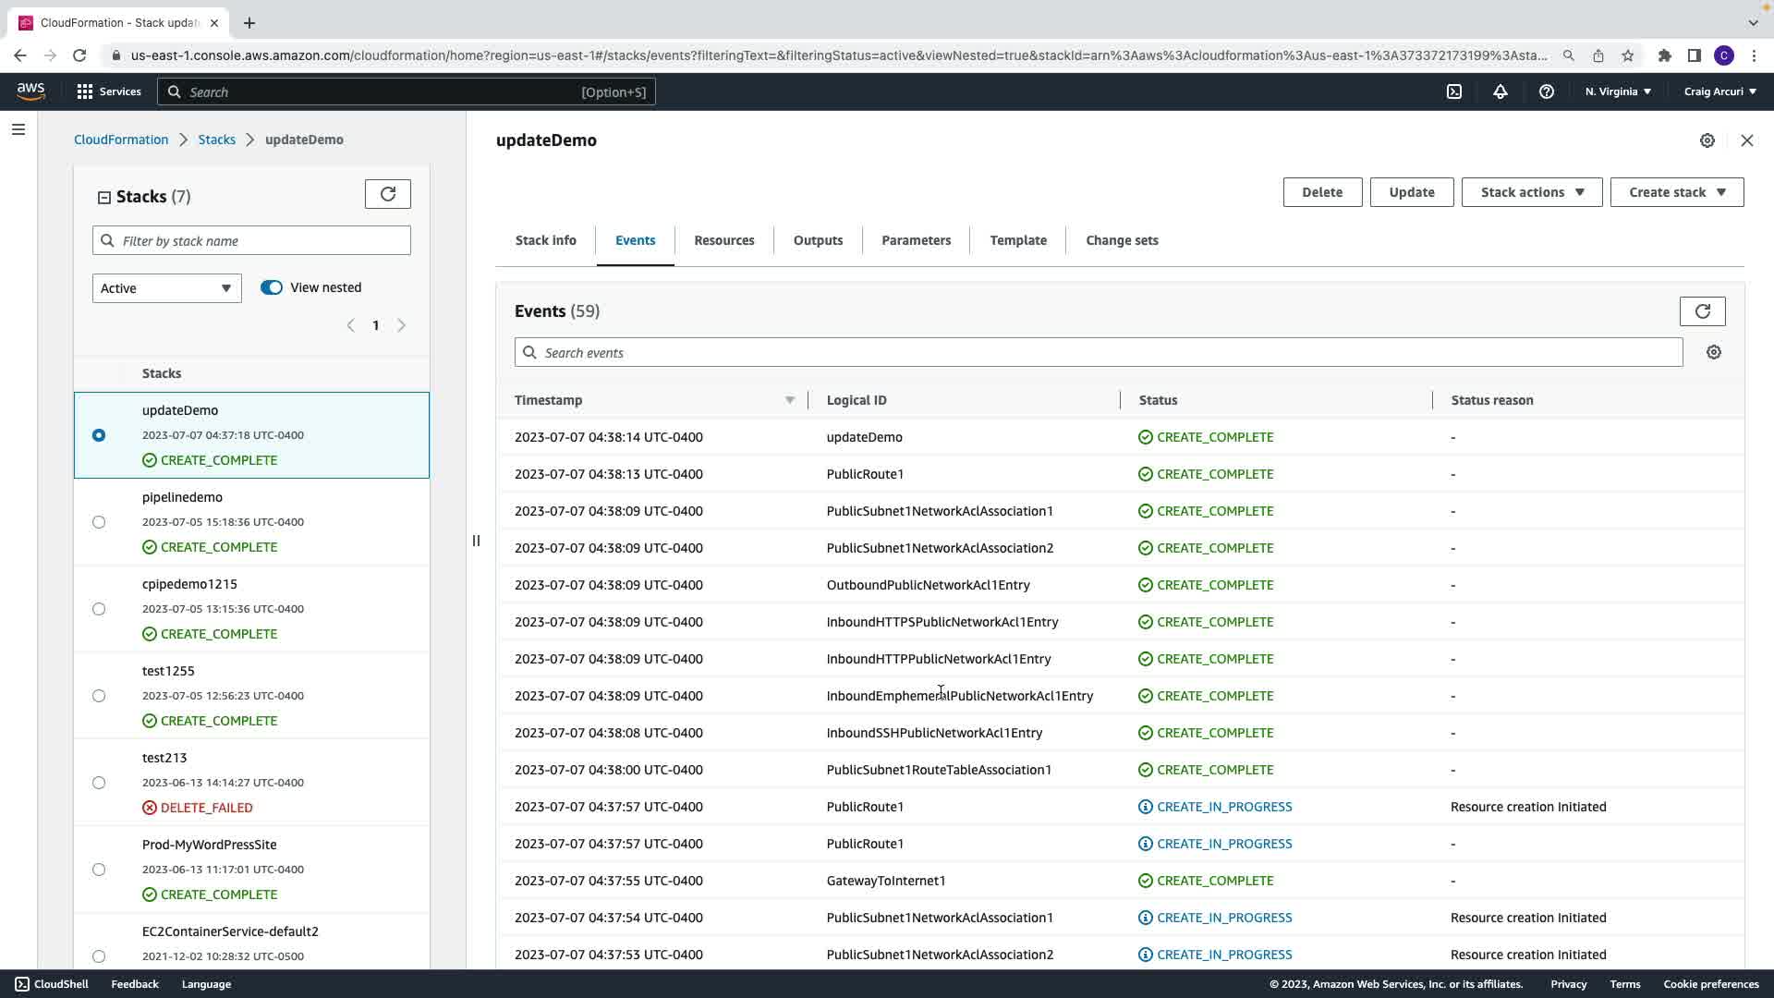The width and height of the screenshot is (1774, 998).
Task: Select the test213 stack radio button
Action: click(x=99, y=783)
